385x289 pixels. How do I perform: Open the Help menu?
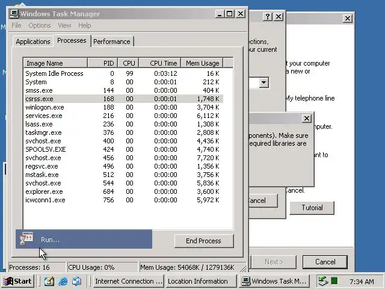85,25
